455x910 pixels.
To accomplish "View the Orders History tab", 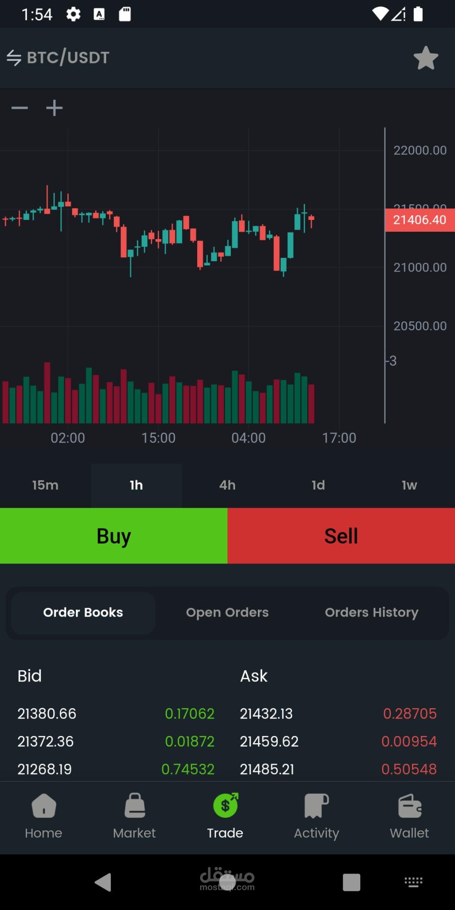I will tap(372, 612).
